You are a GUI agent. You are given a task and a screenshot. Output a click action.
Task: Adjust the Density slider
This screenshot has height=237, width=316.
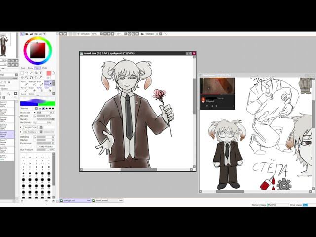tap(45, 119)
